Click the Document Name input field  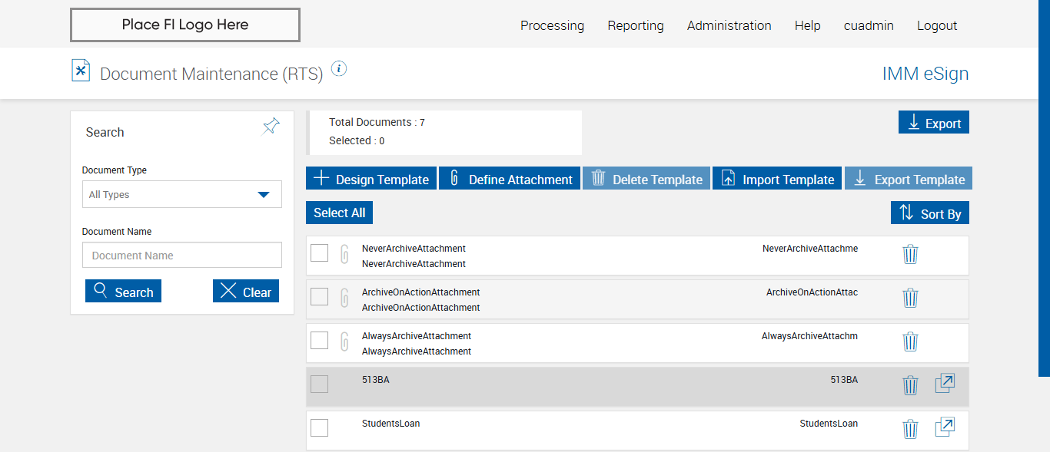[182, 256]
